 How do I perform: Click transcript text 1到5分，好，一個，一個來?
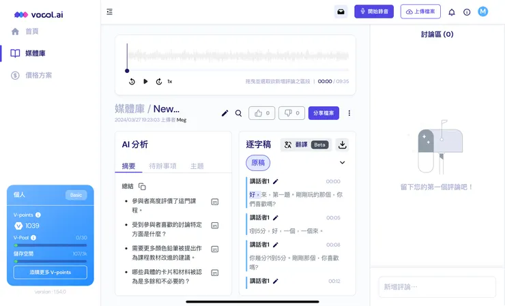click(x=286, y=231)
